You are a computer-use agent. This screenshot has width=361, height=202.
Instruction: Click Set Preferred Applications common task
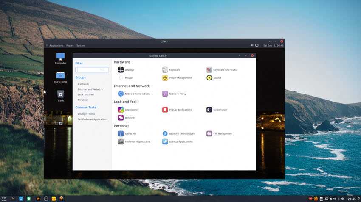click(93, 119)
